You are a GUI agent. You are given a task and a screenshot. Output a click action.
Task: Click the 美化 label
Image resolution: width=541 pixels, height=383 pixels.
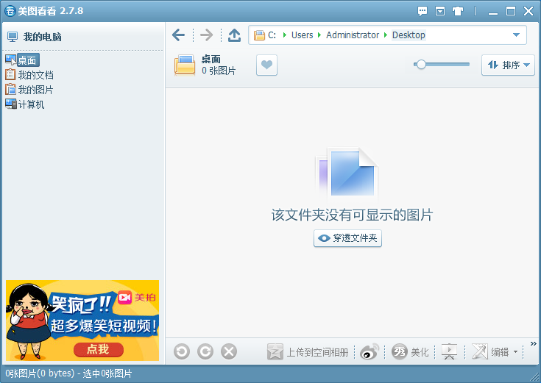pos(420,352)
